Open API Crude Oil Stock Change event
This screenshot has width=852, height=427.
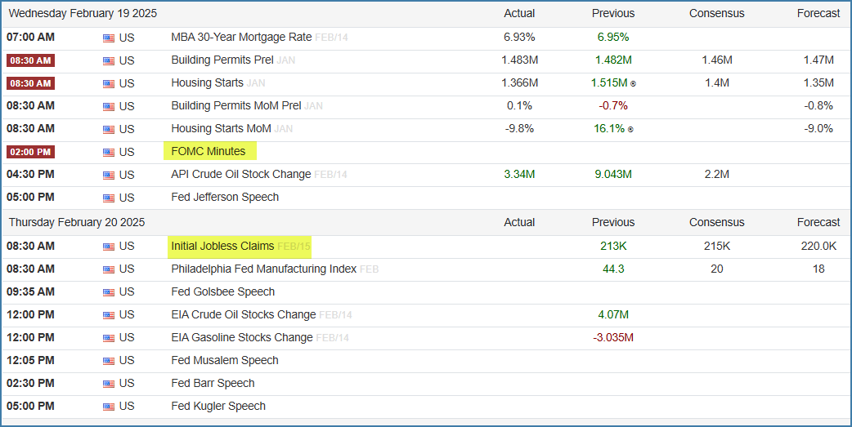(x=240, y=174)
